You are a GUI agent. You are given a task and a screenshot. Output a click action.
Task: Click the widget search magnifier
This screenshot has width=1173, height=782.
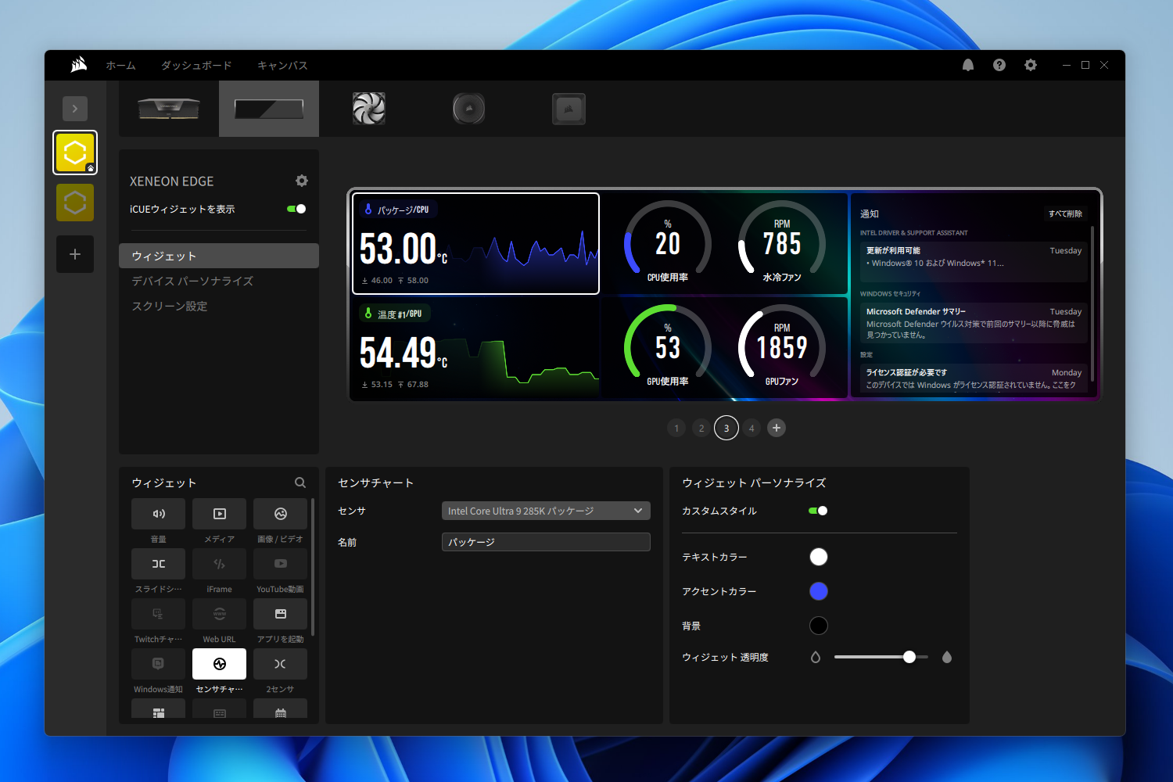(300, 482)
